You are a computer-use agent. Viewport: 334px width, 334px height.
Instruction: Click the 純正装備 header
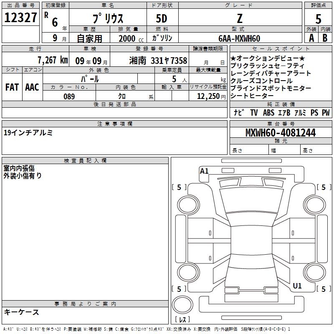[281, 104]
